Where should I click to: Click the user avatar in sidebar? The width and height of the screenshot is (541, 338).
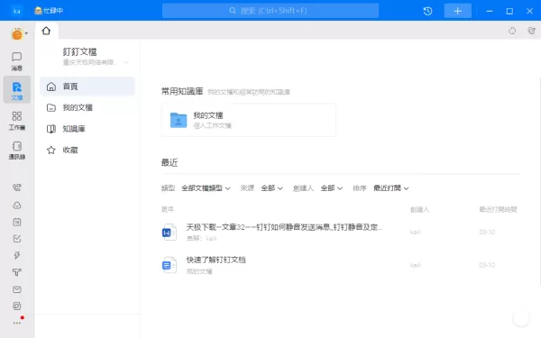coord(17,34)
